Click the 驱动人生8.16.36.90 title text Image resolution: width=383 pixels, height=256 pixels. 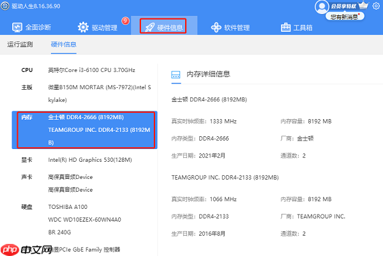[36, 6]
